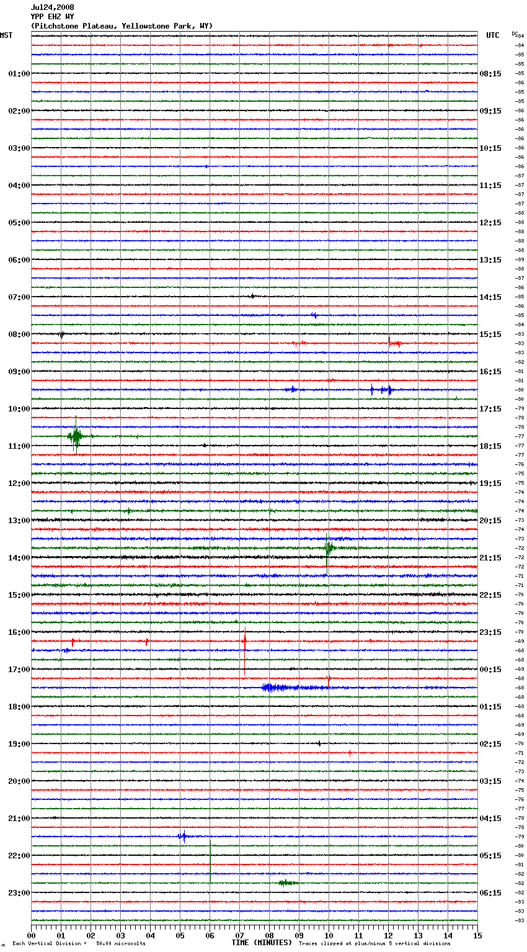The height and width of the screenshot is (952, 527).
Task: Click the date label Jul24,2008
Action: point(52,7)
